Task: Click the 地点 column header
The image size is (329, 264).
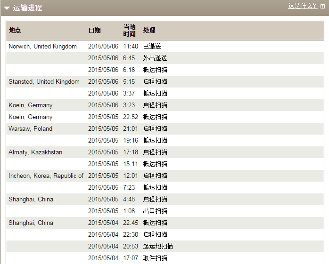Action: (x=15, y=30)
